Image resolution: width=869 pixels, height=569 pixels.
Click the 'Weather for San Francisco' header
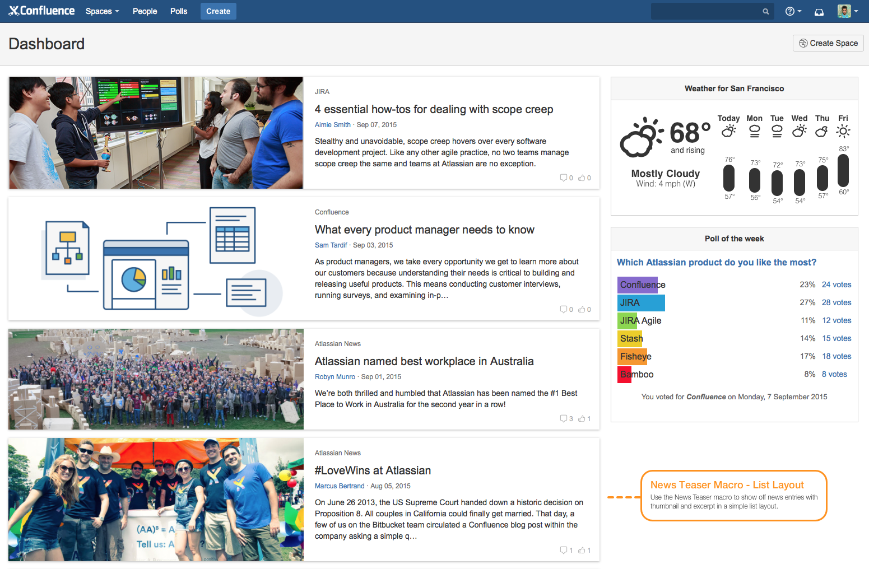coord(734,88)
